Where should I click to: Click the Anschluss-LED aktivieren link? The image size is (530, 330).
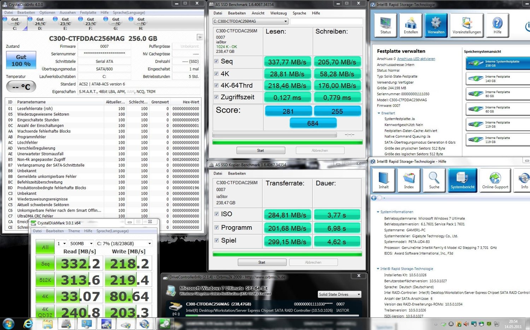point(416,59)
